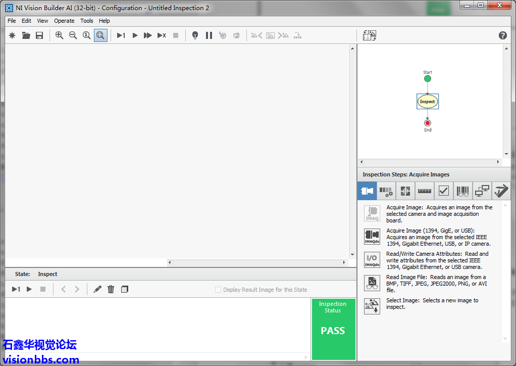This screenshot has width=516, height=366.
Task: Open the Operate menu
Action: click(x=64, y=21)
